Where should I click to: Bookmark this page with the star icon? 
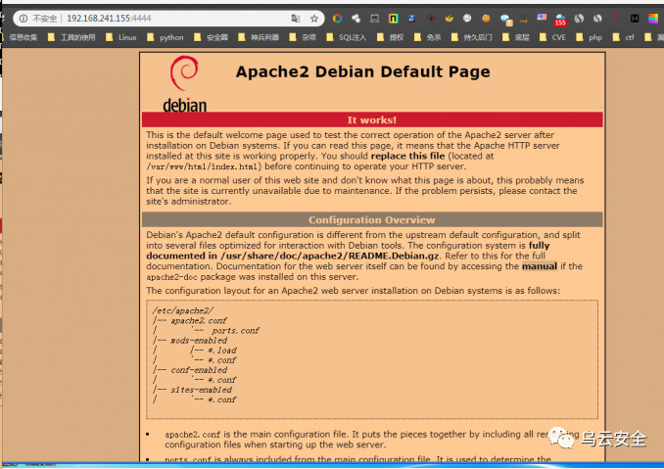(314, 19)
